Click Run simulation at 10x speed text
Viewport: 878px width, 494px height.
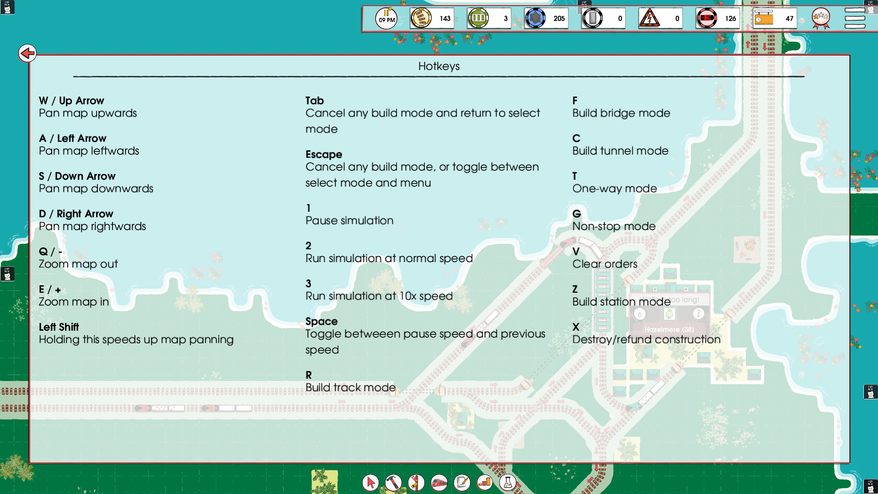point(379,296)
